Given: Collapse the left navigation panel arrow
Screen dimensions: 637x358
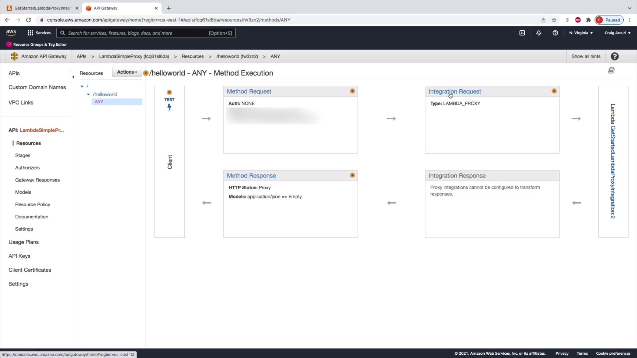Looking at the screenshot, I should coord(73,77).
